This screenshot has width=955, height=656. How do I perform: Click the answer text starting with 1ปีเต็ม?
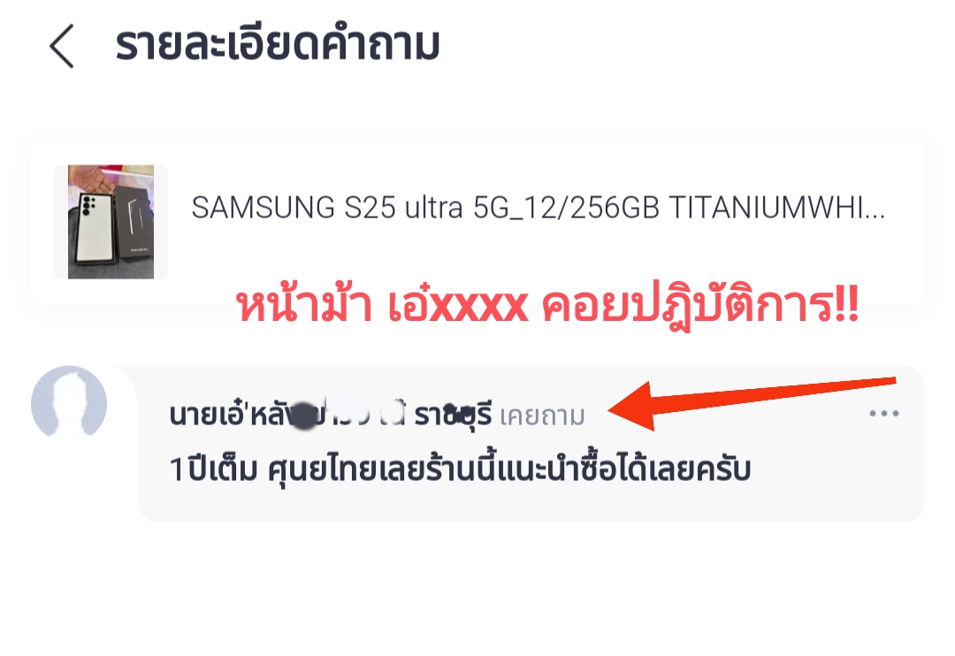(x=460, y=469)
